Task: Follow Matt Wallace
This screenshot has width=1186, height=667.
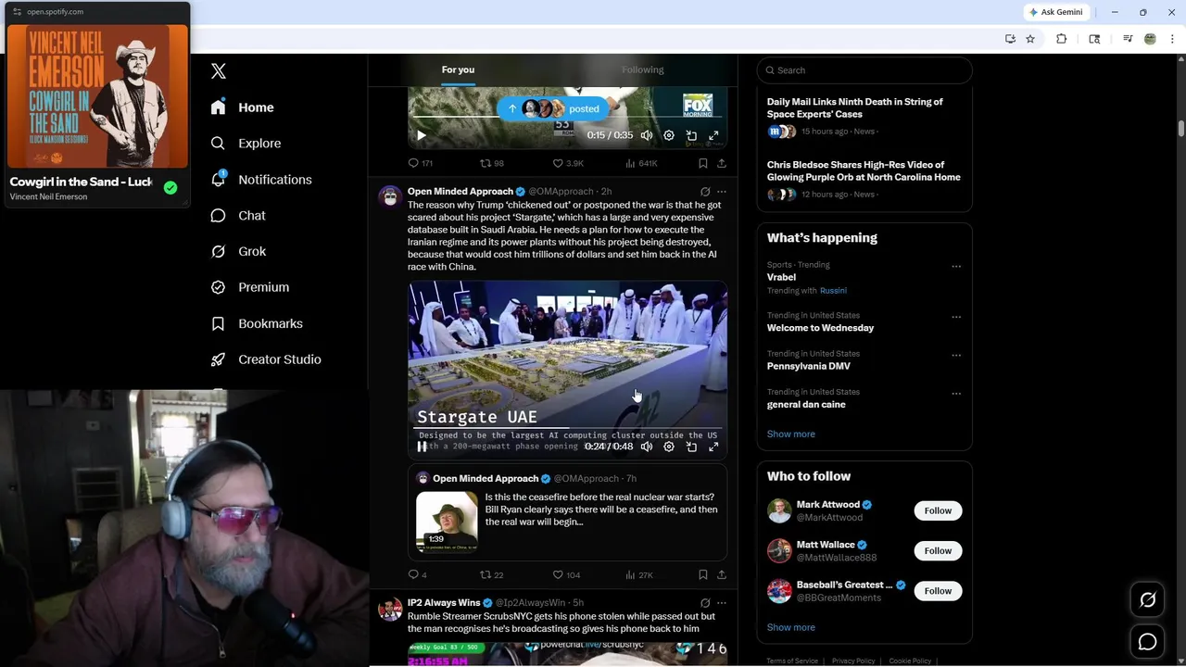Action: 938,550
